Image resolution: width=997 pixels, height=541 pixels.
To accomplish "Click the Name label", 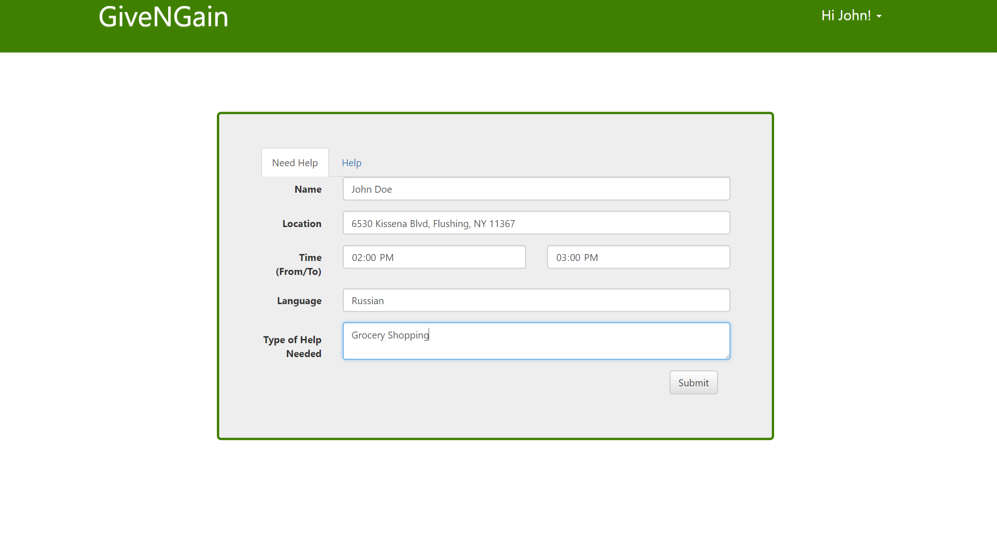I will coord(308,189).
